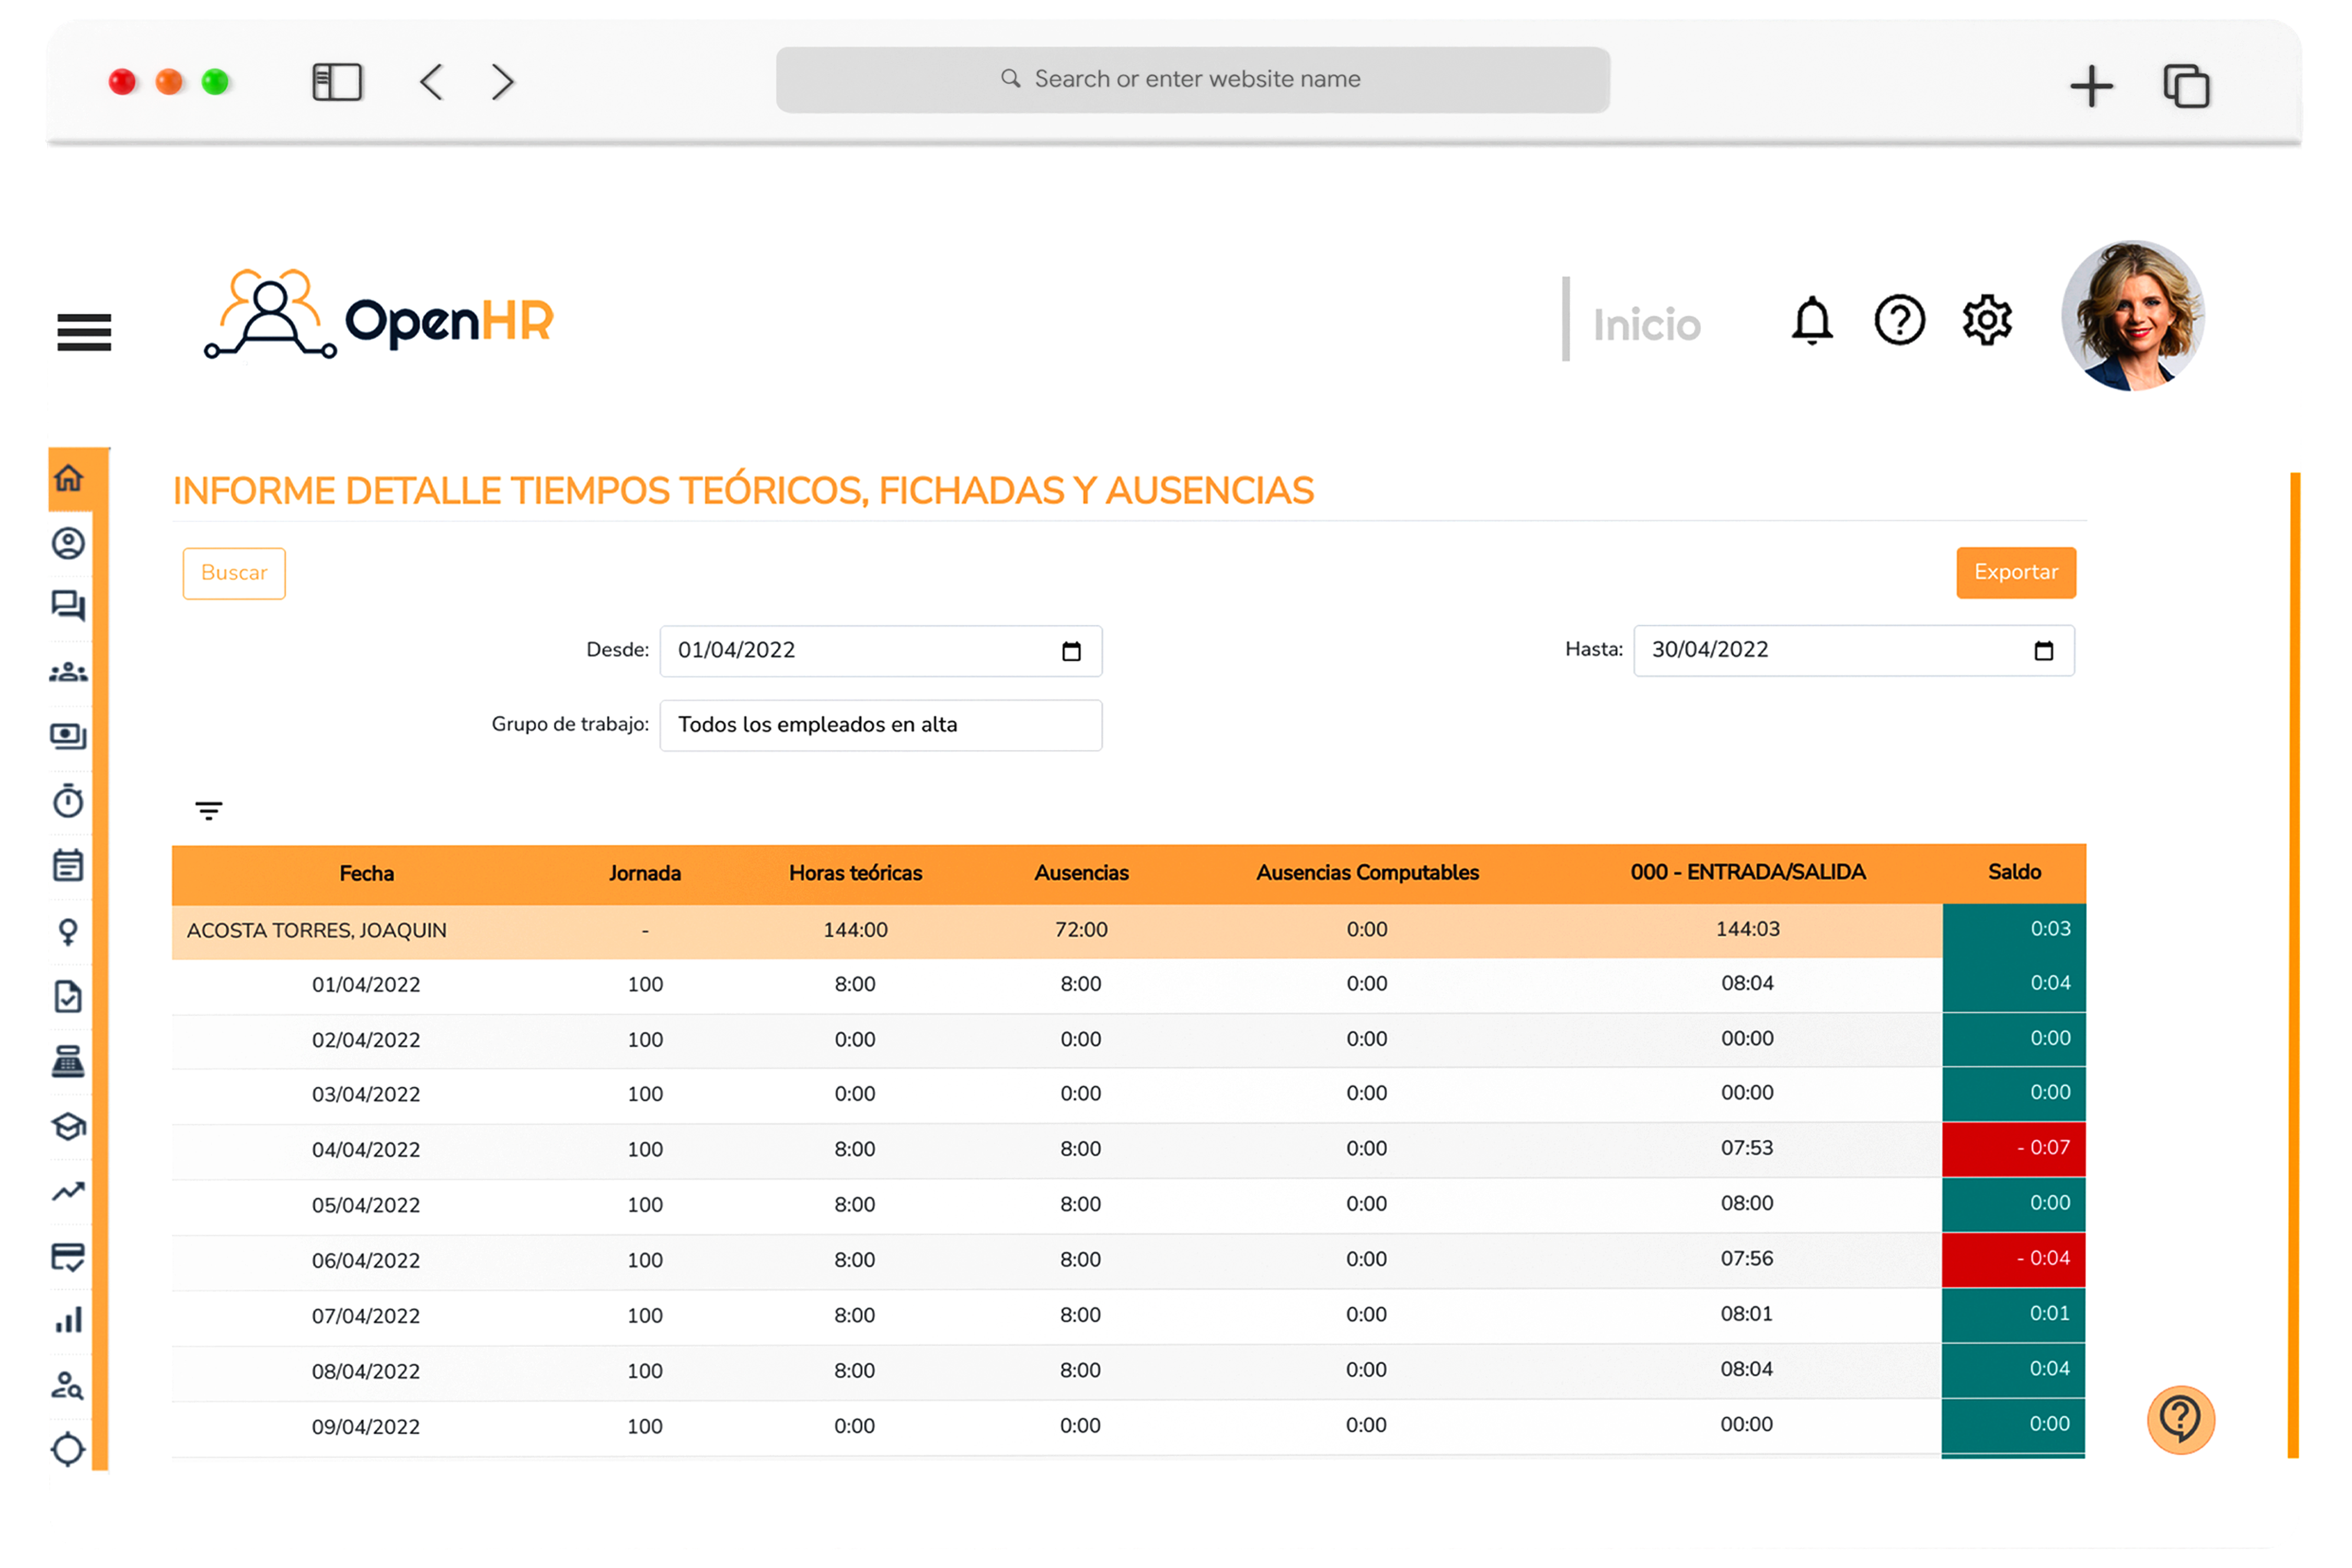The image size is (2352, 1568).
Task: Open table filter icon
Action: (209, 811)
